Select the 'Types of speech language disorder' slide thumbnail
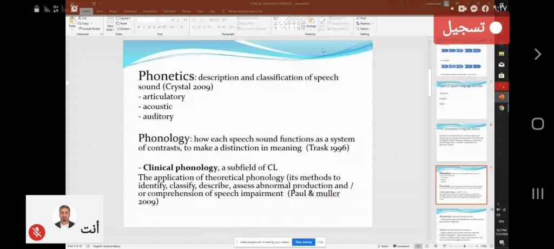The width and height of the screenshot is (554, 249). 461,100
